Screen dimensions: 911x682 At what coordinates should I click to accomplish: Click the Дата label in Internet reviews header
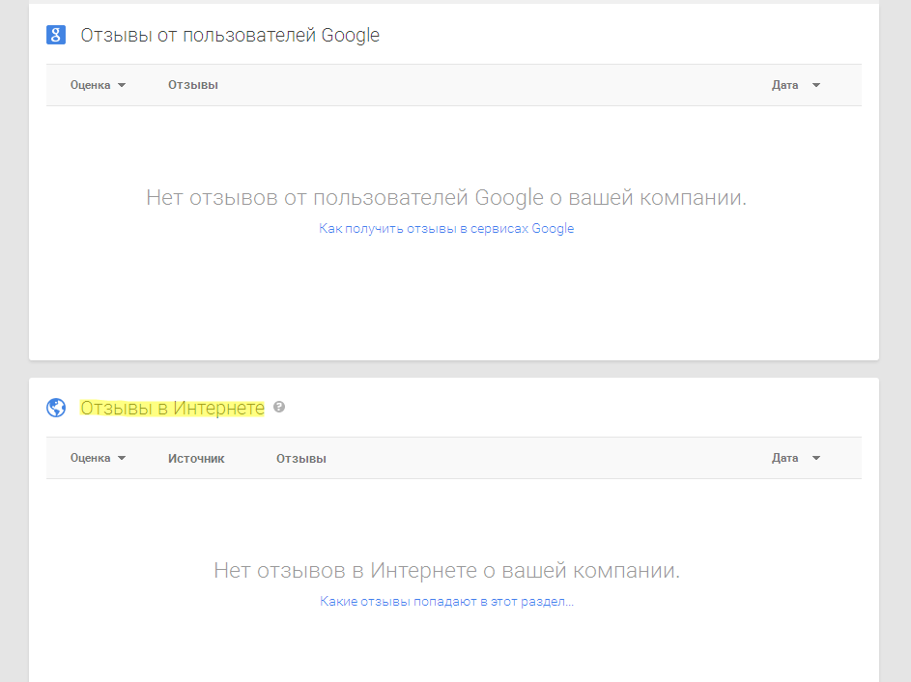click(x=784, y=458)
